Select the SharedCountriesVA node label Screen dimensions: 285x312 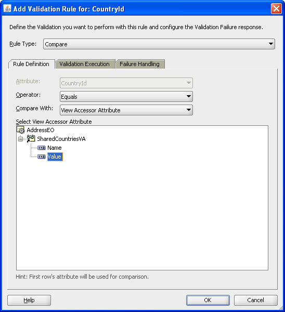[61, 139]
